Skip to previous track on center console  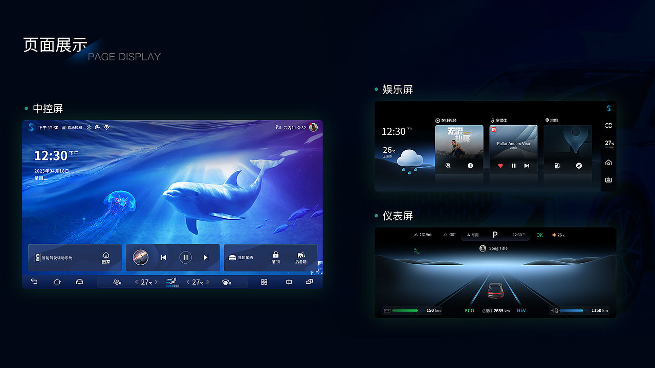164,258
